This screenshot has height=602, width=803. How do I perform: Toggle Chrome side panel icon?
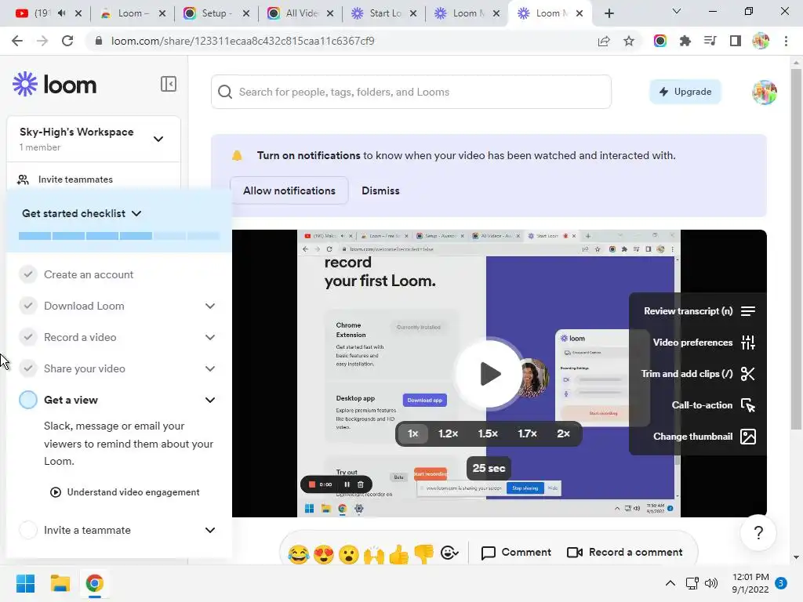point(736,41)
